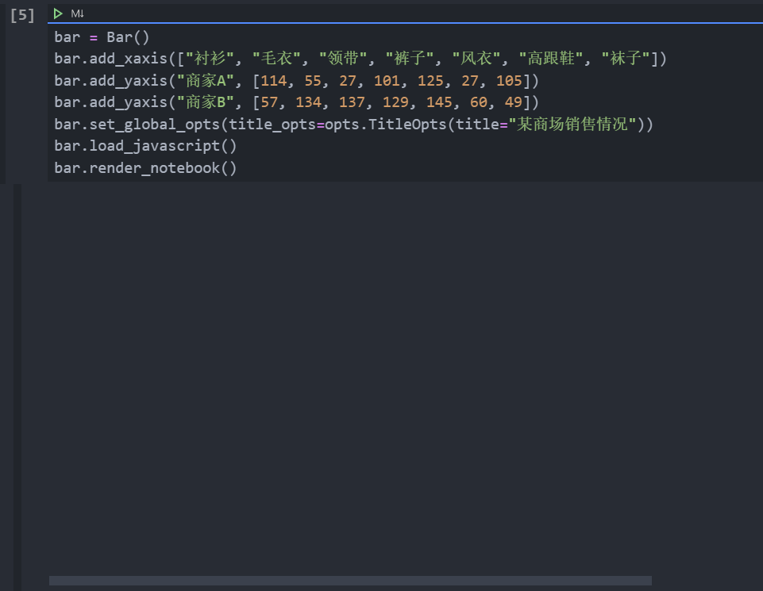The height and width of the screenshot is (591, 763).
Task: Click the blue highlight bar above the cell
Action: tap(381, 25)
